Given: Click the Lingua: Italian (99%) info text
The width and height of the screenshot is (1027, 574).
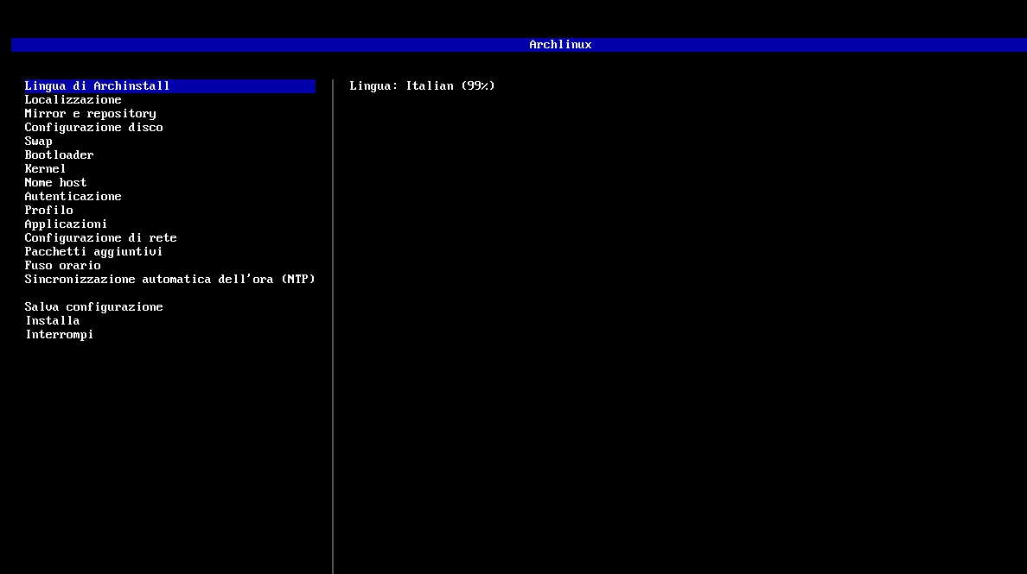Looking at the screenshot, I should tap(422, 85).
